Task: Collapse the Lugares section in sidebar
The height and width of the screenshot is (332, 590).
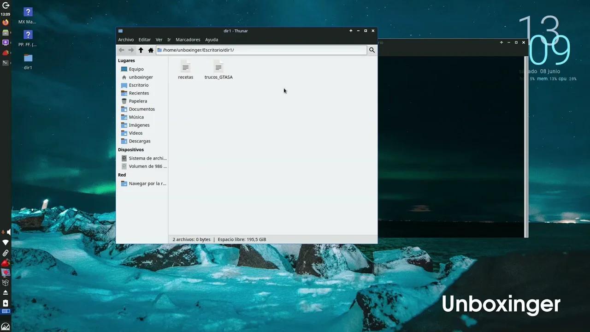Action: [x=126, y=60]
